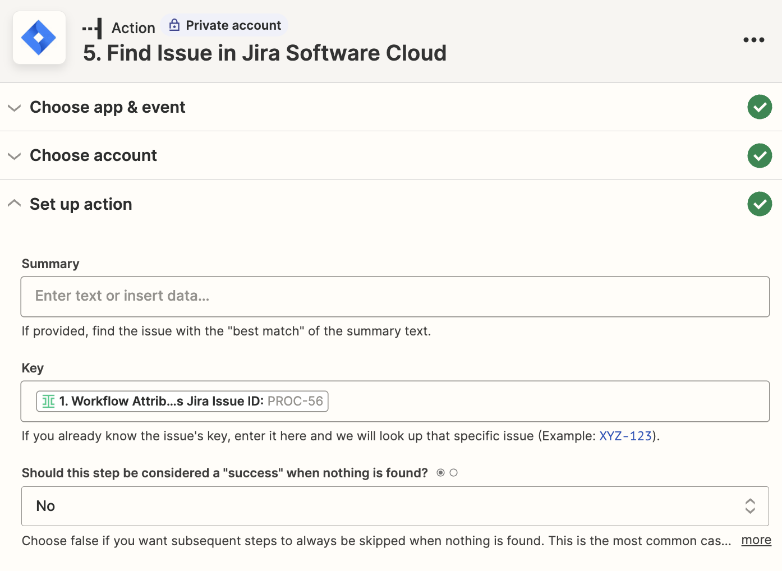Select the empty radio button beside success question

(x=453, y=473)
